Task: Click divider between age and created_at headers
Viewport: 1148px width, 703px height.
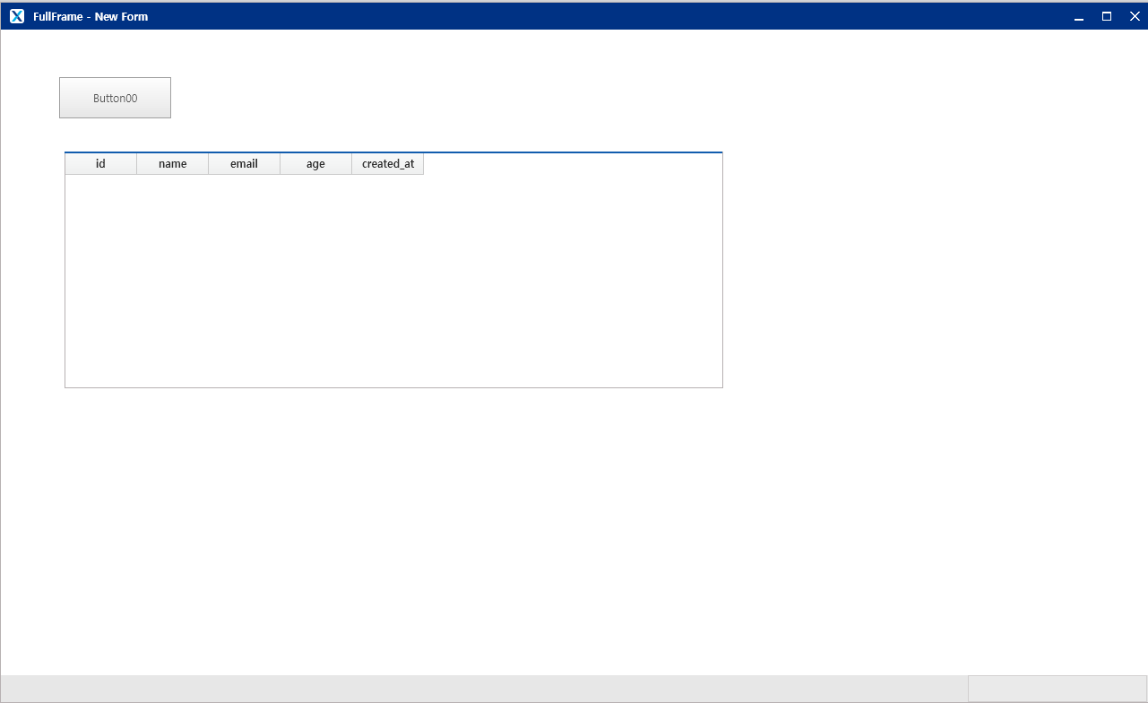Action: pyautogui.click(x=351, y=164)
